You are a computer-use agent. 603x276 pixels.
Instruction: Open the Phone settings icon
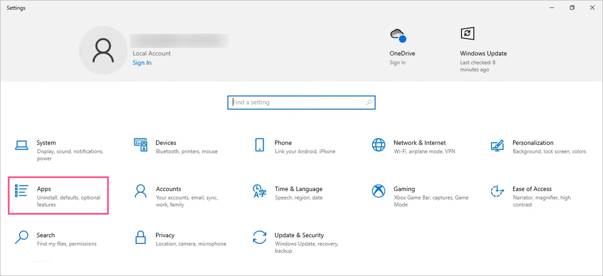click(260, 145)
